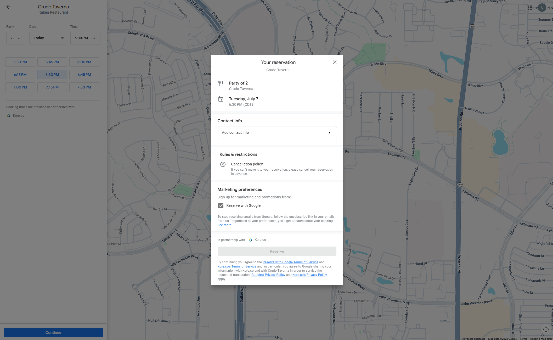Toggle the map fullscreen expand icon
The image size is (553, 340).
click(x=546, y=329)
